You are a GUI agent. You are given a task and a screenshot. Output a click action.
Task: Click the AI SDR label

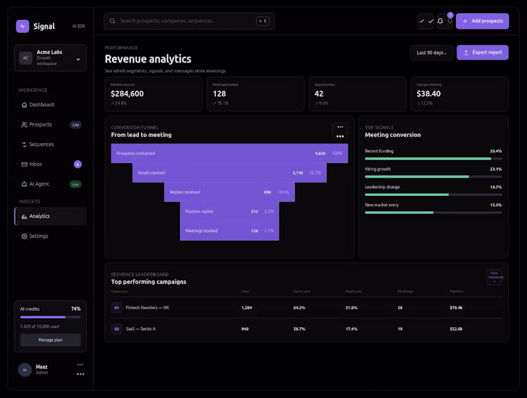pos(78,26)
